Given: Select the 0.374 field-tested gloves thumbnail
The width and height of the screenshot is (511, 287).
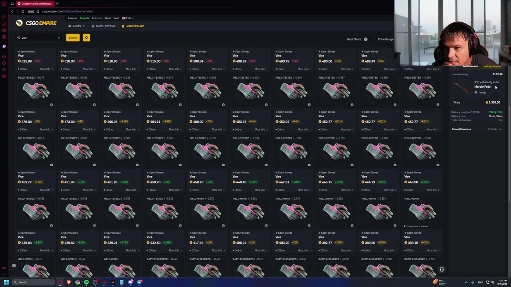Looking at the screenshot, I should point(36,91).
